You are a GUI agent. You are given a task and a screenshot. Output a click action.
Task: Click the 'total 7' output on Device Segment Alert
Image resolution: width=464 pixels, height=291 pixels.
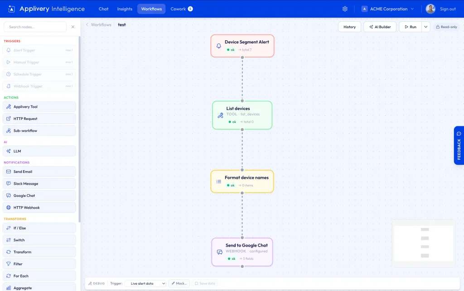(245, 50)
